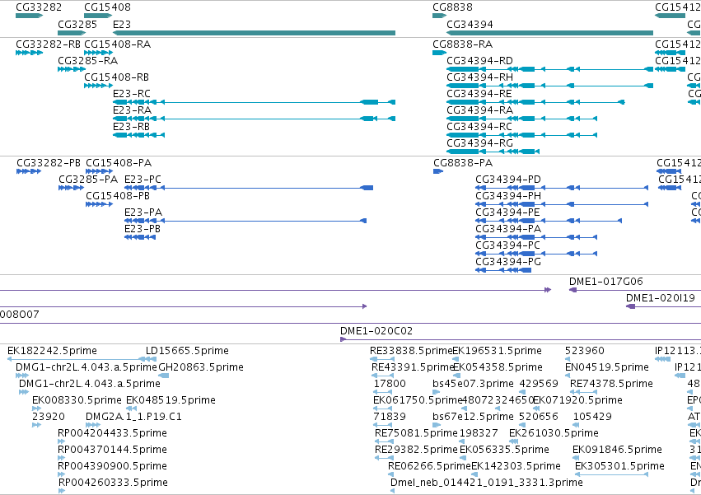701x495 pixels.
Task: Select protein CG3285-PA label
Action: (x=88, y=180)
